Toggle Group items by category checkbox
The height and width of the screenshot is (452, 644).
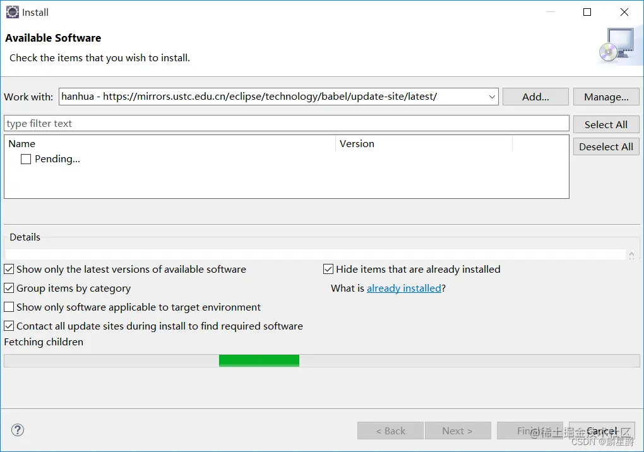click(9, 288)
